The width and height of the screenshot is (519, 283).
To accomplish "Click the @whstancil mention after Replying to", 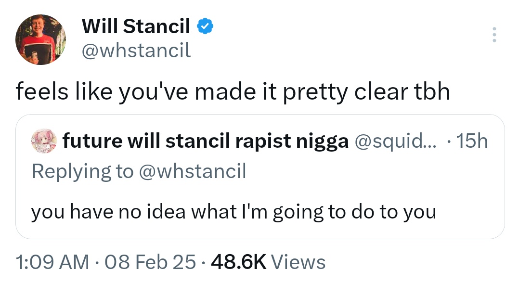I will click(192, 171).
